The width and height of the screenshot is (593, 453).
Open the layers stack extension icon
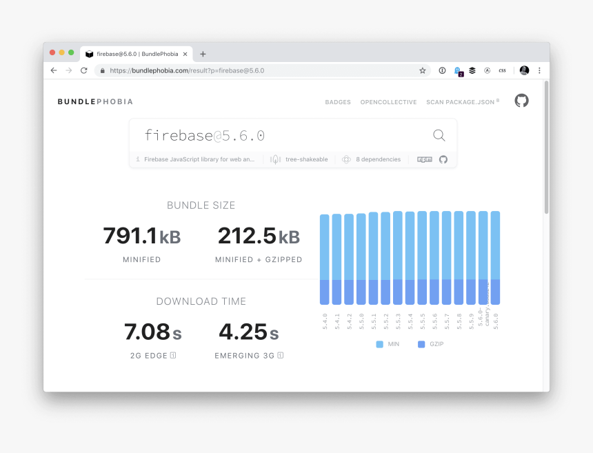(x=472, y=70)
